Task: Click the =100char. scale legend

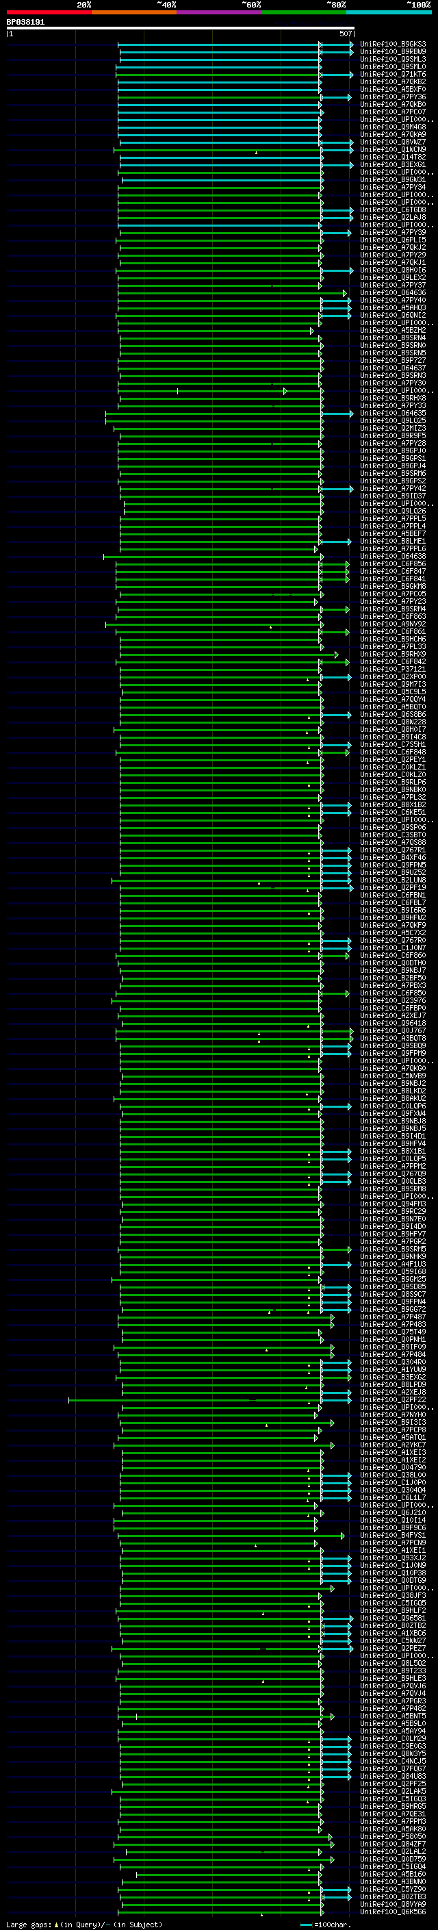Action: [325, 1925]
